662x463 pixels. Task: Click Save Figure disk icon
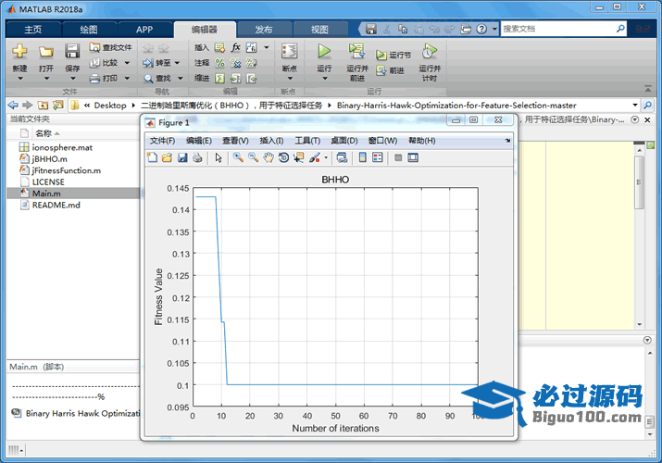coord(182,157)
